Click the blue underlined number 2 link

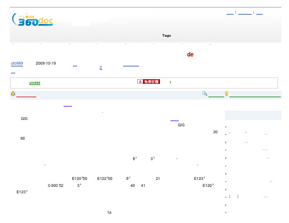(x=100, y=68)
